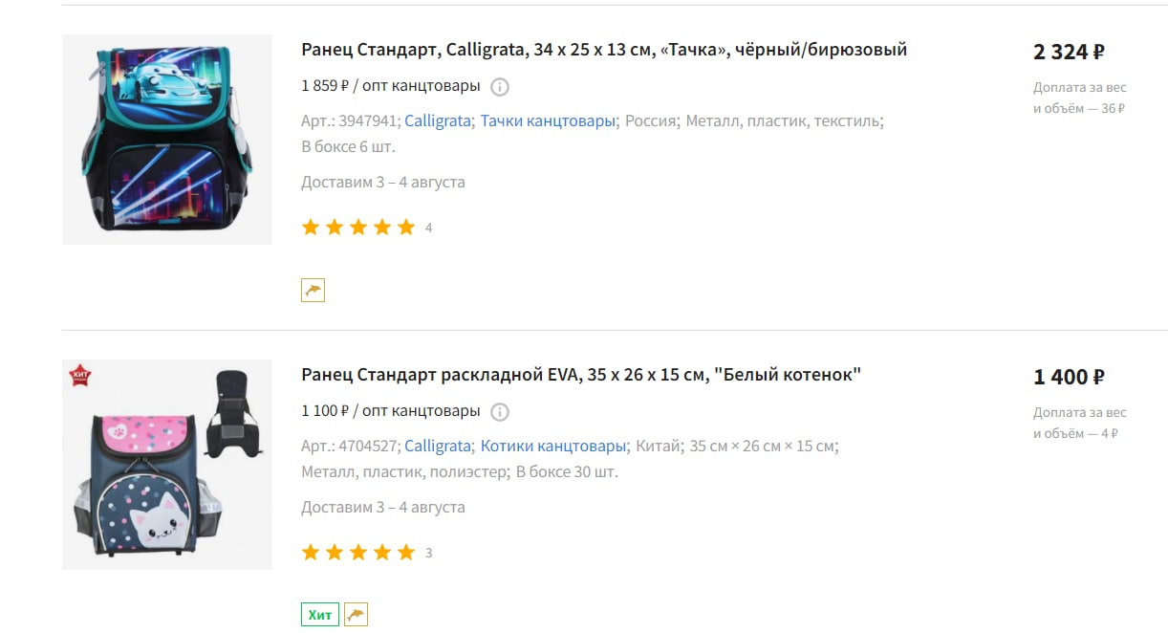Click the 1 400 ₽ price

tap(1069, 377)
